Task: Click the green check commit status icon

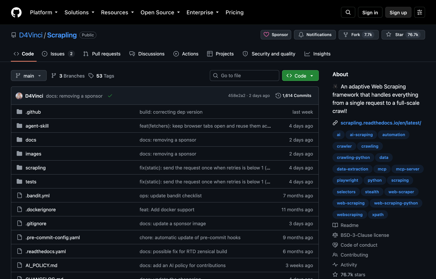Action: pos(110,96)
